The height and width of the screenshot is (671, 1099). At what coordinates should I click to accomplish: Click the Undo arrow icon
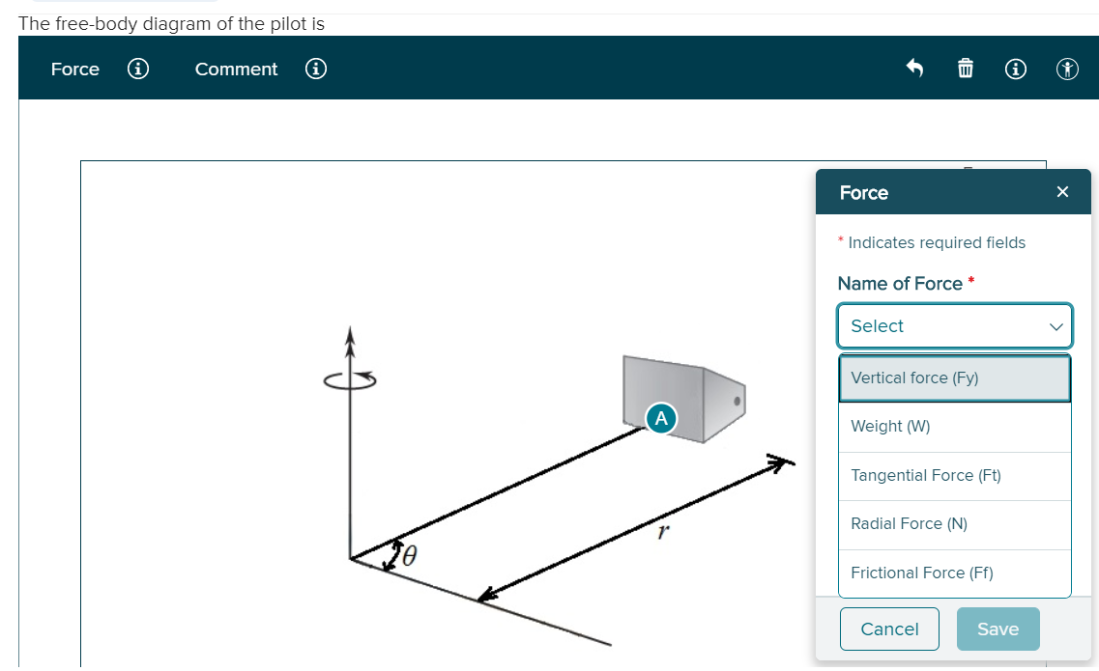[914, 69]
